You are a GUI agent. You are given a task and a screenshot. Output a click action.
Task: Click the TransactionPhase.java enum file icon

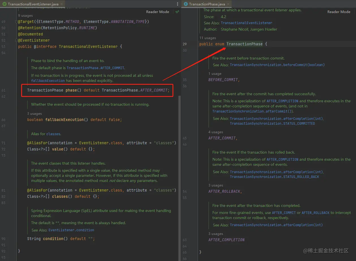click(186, 4)
